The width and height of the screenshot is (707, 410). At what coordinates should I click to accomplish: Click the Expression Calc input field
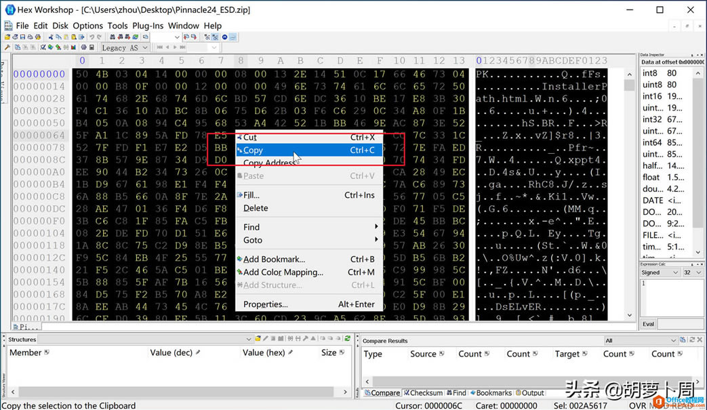(671, 298)
